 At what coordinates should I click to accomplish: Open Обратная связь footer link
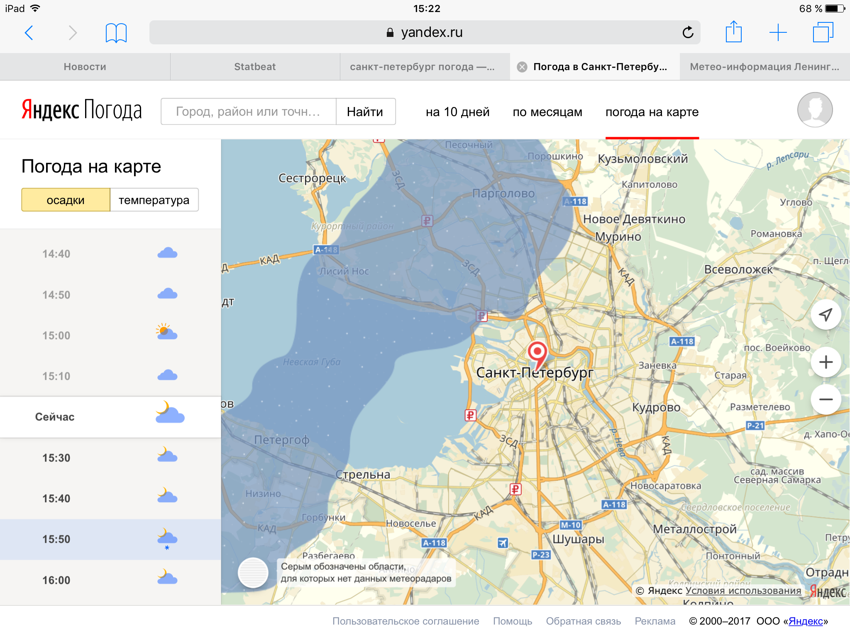583,621
